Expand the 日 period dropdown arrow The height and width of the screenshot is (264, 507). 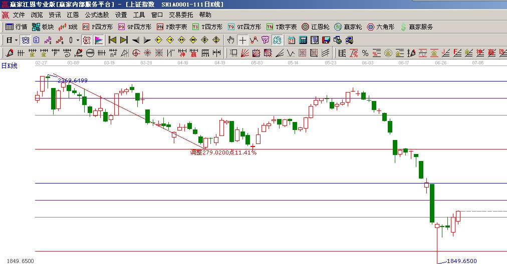(x=16, y=40)
